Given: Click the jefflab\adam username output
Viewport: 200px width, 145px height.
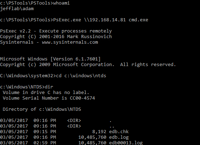Looking at the screenshot, I should [x=17, y=9].
